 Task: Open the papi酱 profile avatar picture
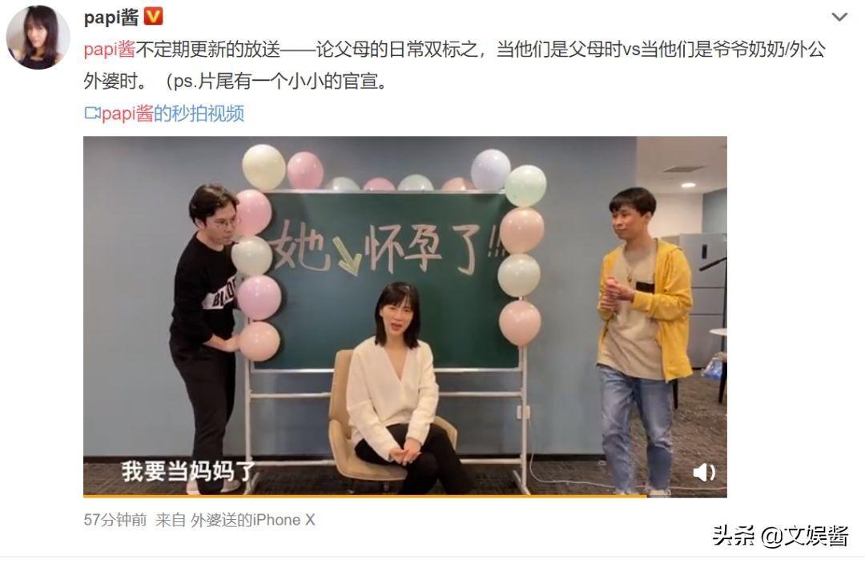click(x=38, y=38)
